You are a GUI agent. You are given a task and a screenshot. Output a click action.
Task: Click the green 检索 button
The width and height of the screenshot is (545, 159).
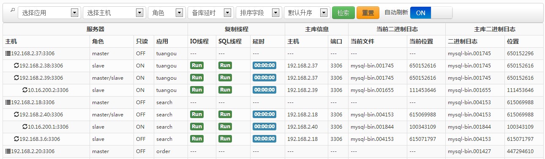(343, 13)
